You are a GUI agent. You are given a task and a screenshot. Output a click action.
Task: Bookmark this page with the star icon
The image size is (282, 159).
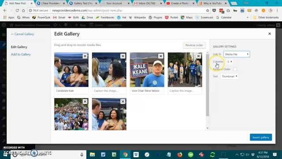[x=208, y=11]
